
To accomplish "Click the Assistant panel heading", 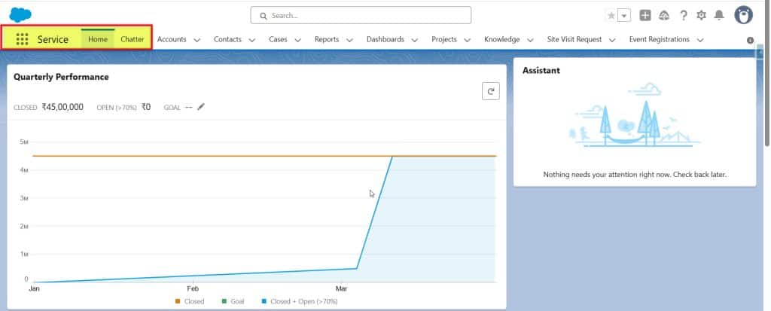I will (541, 70).
